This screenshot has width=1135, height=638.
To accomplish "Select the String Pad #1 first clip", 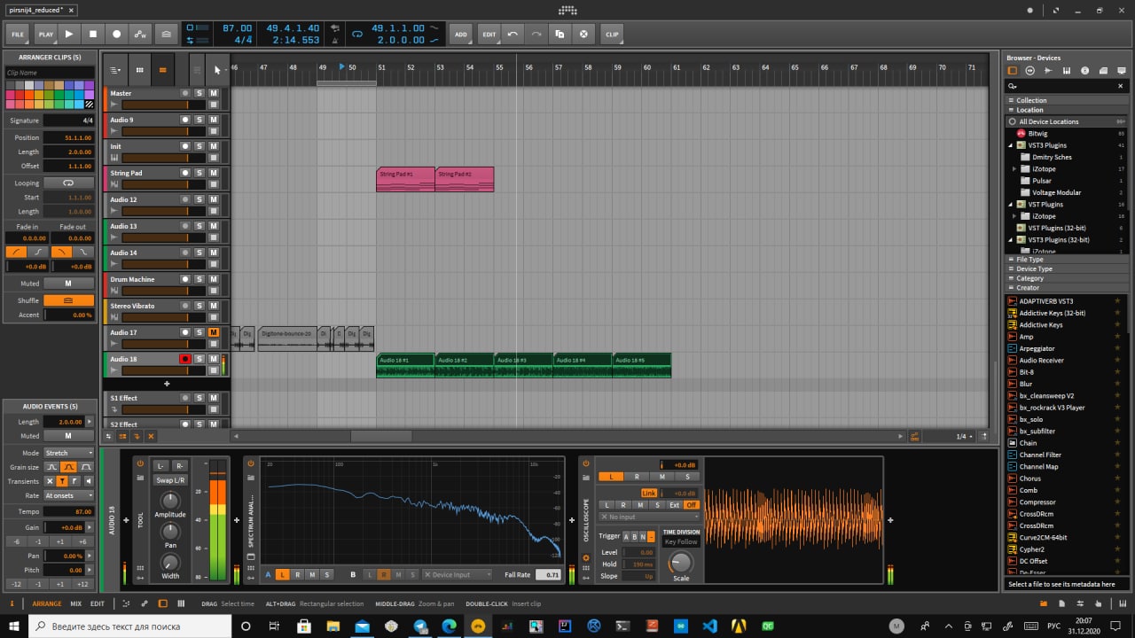I will pos(405,180).
